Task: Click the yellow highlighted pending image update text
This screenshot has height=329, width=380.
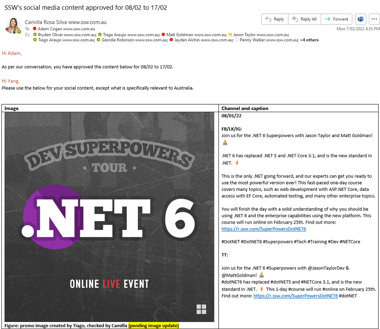Action: click(x=154, y=326)
